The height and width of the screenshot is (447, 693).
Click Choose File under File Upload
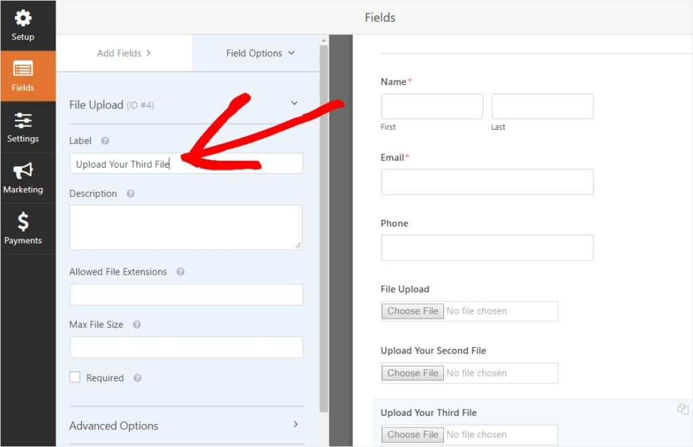412,311
